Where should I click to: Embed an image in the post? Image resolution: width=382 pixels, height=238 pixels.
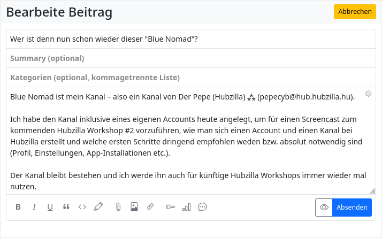[x=134, y=207]
